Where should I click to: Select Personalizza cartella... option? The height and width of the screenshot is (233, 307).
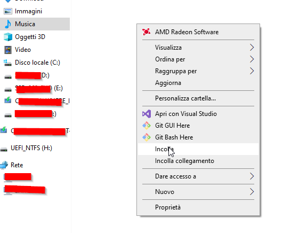point(198,98)
